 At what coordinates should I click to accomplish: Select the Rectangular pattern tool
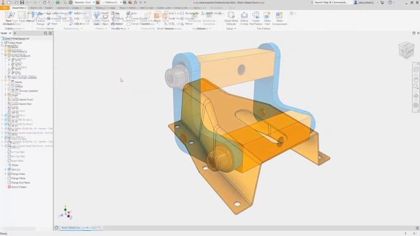[x=190, y=13]
